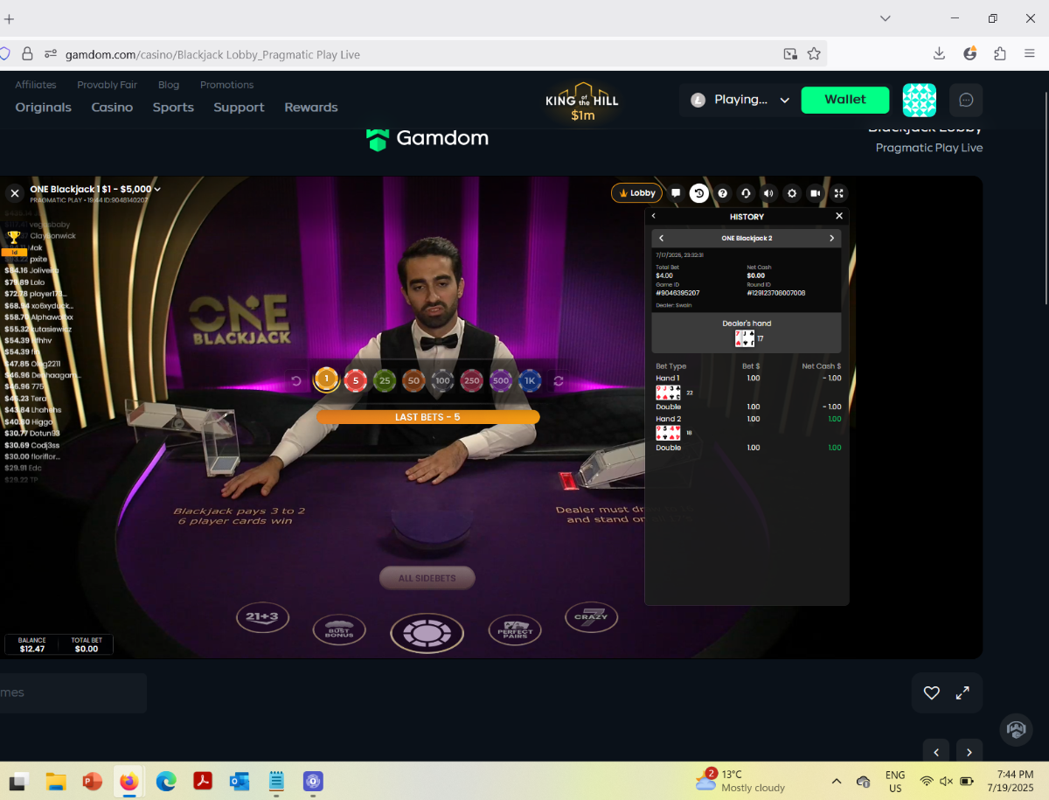Mute the game sound speaker icon
Screen dimensions: 1049x800
coord(769,193)
